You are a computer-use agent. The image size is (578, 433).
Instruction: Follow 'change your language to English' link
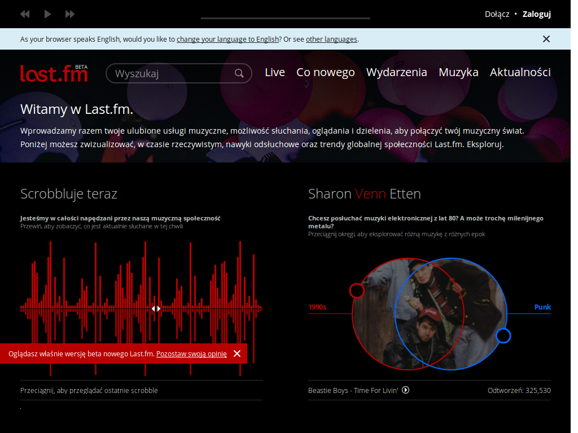[227, 39]
